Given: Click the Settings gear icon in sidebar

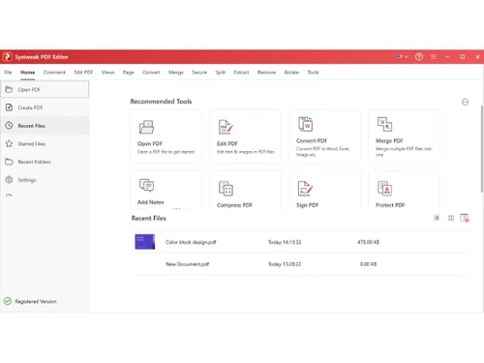Looking at the screenshot, I should 9,180.
